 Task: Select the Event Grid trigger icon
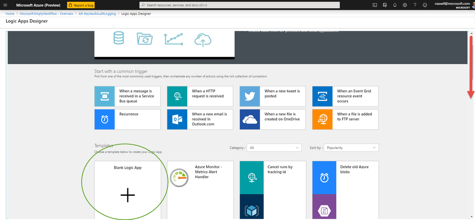pos(322,96)
